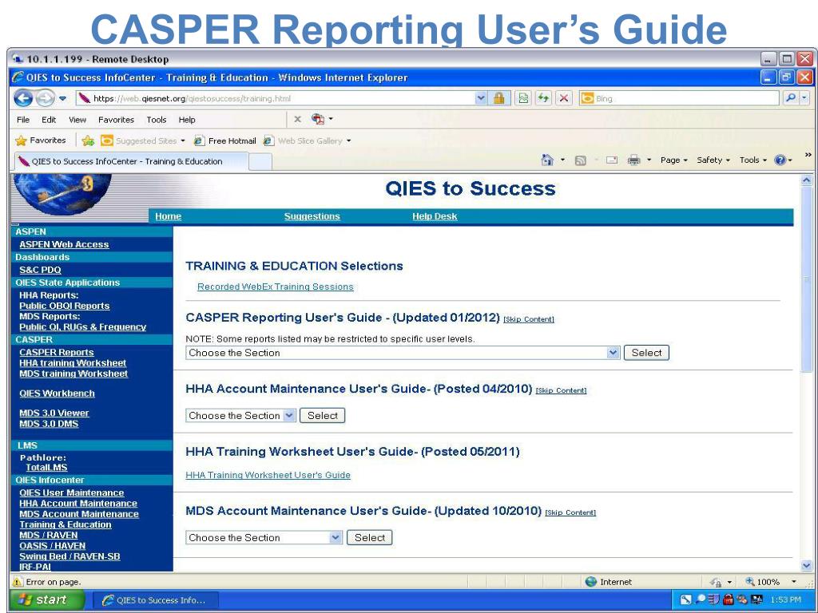Click the blue Help question mark icon
The image size is (818, 613).
pyautogui.click(x=780, y=160)
